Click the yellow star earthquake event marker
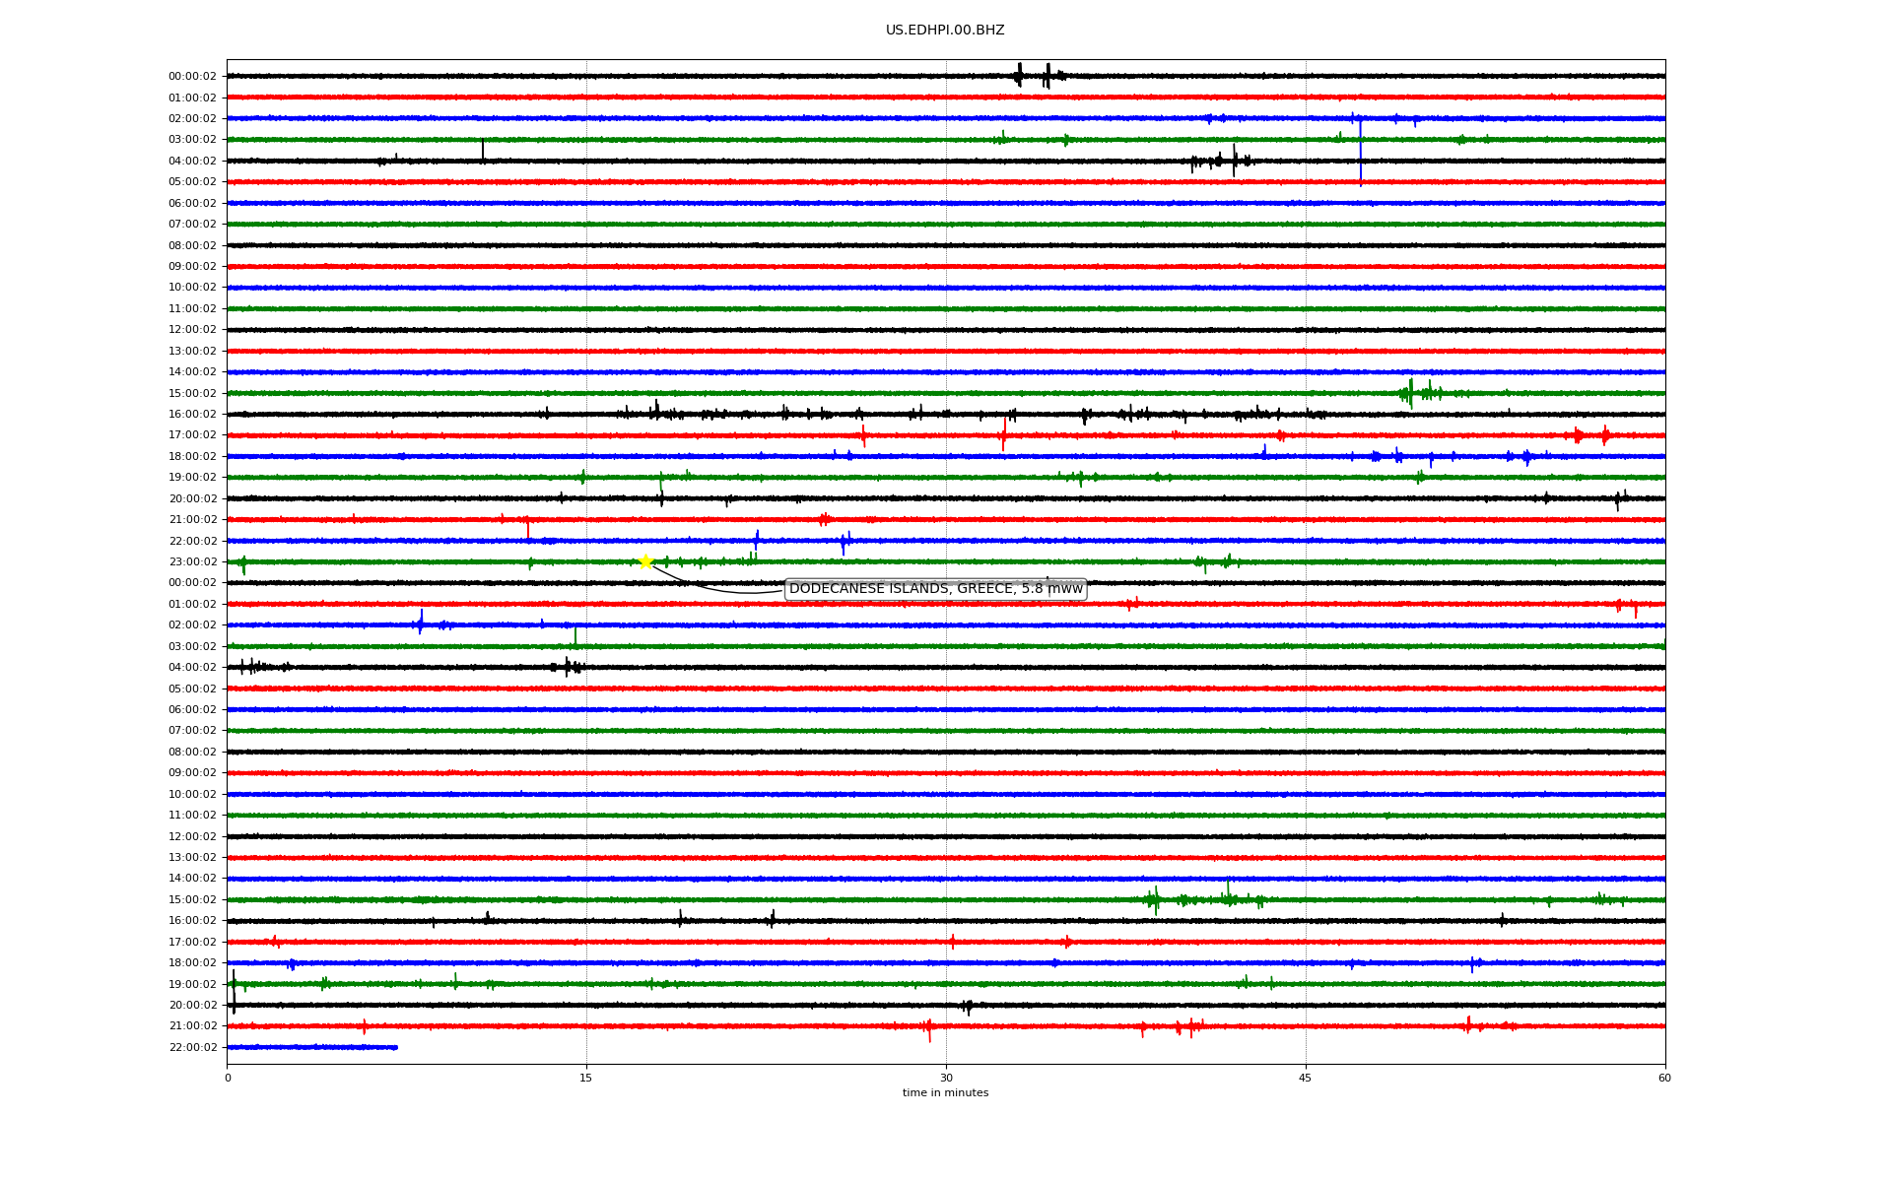 coord(645,561)
